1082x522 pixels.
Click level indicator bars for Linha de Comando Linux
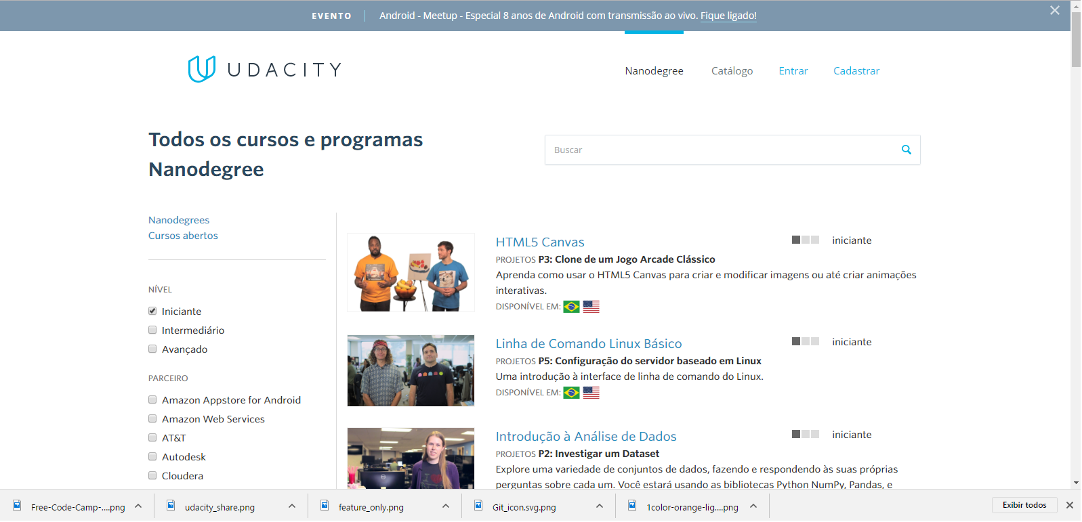806,341
